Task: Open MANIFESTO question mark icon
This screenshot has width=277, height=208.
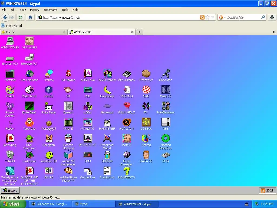Action: pyautogui.click(x=127, y=173)
